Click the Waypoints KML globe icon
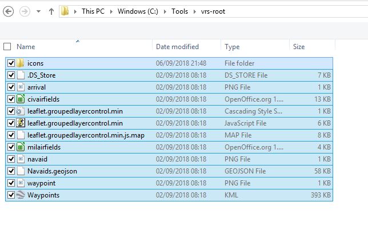Viewport: 368px width, 226px height. point(21,195)
